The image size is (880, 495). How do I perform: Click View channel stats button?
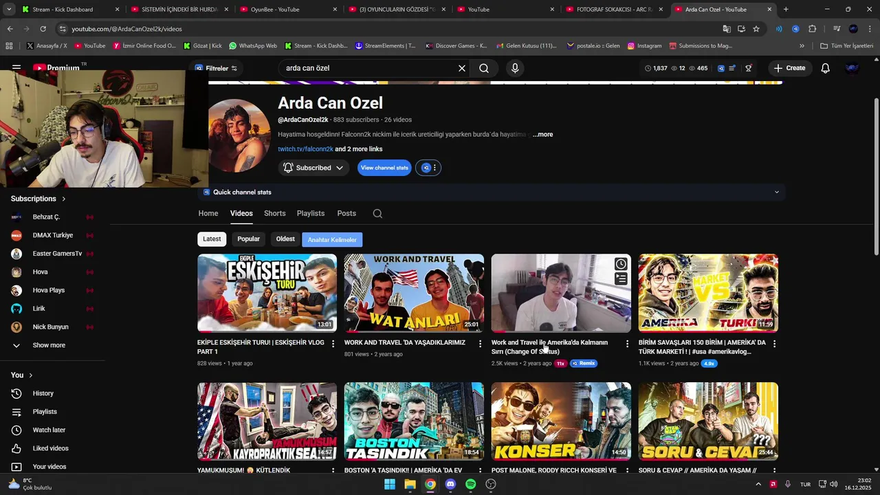[384, 168]
